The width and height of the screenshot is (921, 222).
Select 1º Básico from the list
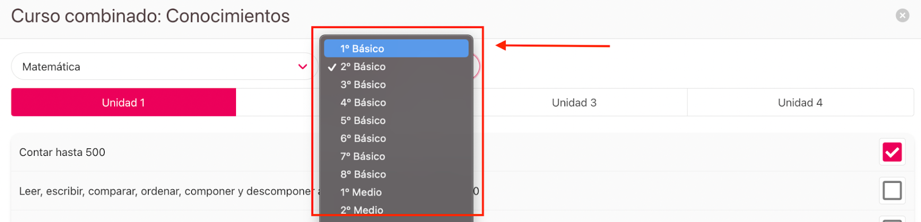(x=396, y=48)
